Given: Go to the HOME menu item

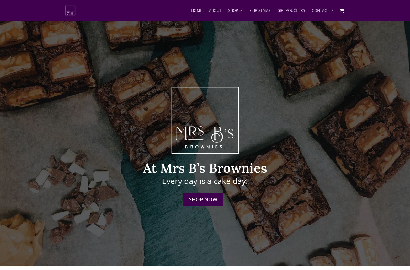Looking at the screenshot, I should coord(196,10).
